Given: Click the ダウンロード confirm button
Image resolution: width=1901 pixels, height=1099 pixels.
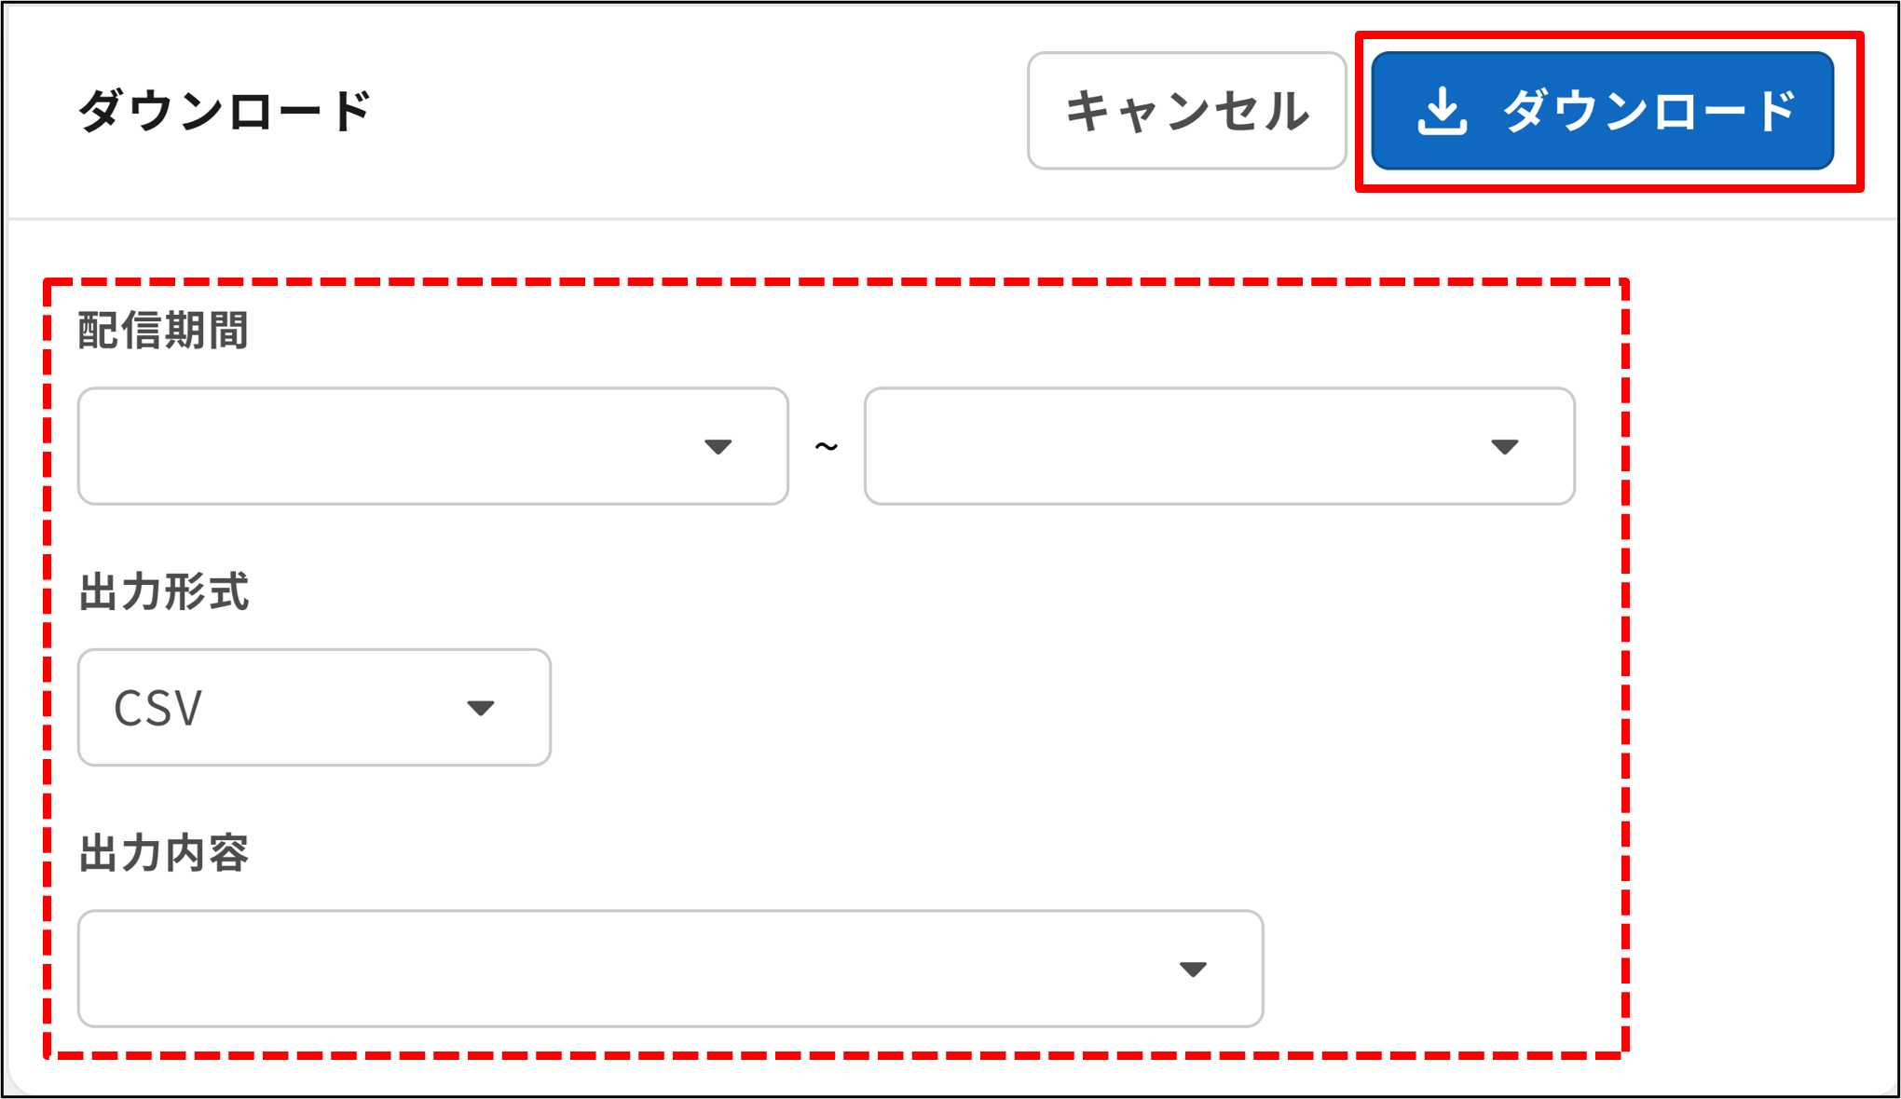Looking at the screenshot, I should 1601,111.
